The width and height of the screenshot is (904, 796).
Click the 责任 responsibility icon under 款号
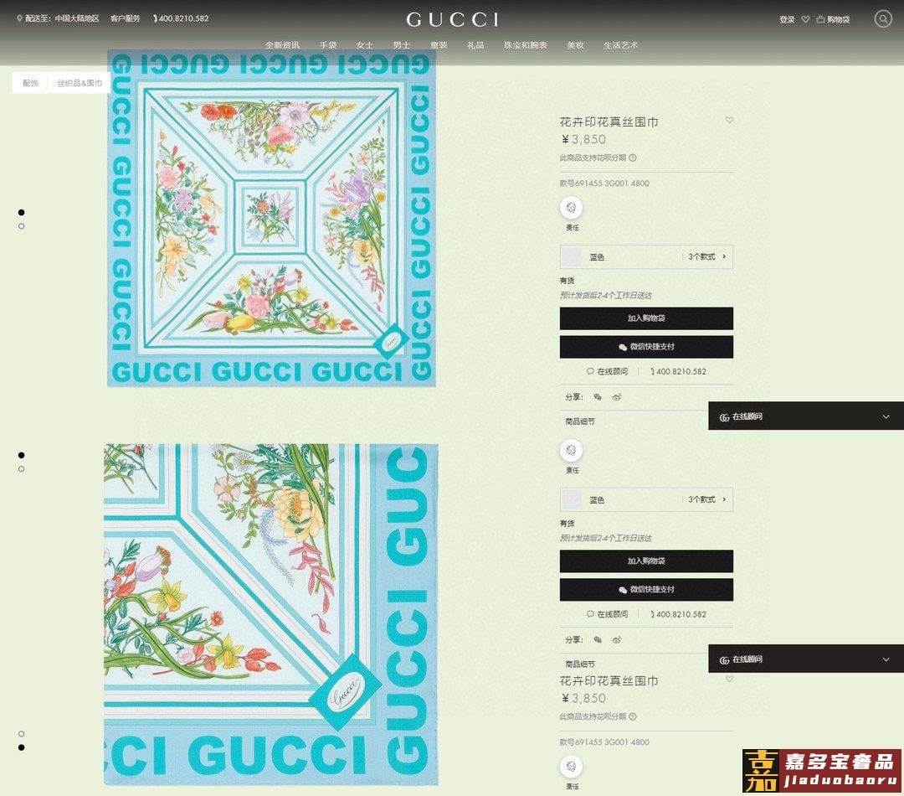572,208
